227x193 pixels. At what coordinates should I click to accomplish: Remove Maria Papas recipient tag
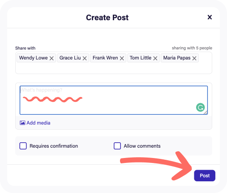[194, 58]
